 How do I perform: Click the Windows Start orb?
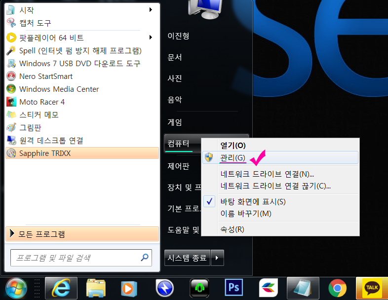(16, 288)
